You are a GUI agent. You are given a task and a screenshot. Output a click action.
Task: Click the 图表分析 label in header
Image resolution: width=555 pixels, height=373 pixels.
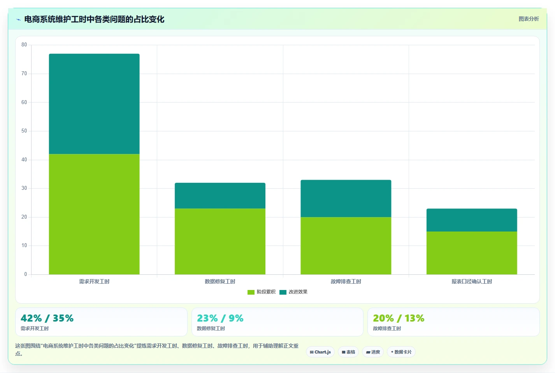[529, 19]
